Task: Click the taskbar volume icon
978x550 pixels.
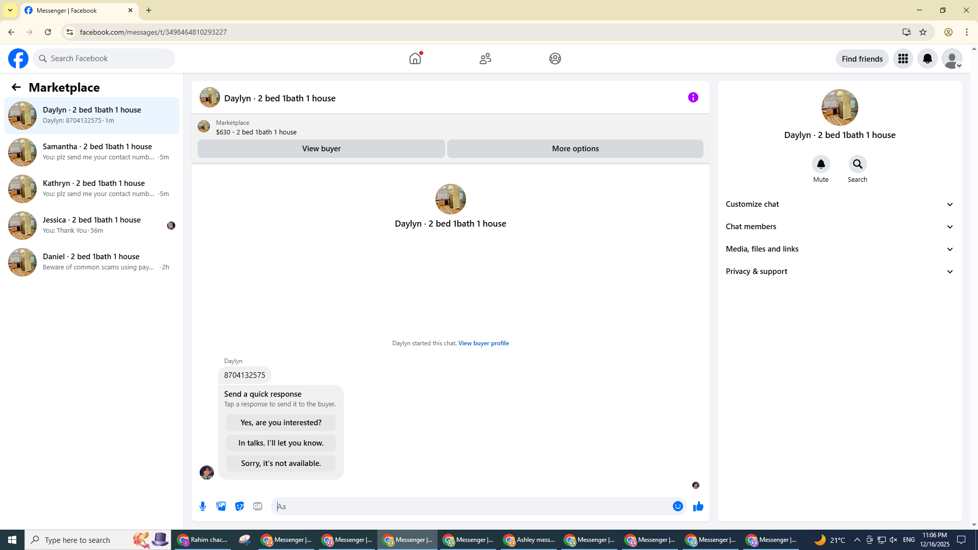Action: tap(893, 540)
